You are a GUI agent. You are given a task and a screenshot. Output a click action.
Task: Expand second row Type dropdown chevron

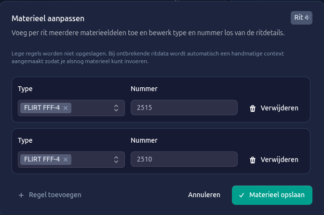(x=116, y=159)
